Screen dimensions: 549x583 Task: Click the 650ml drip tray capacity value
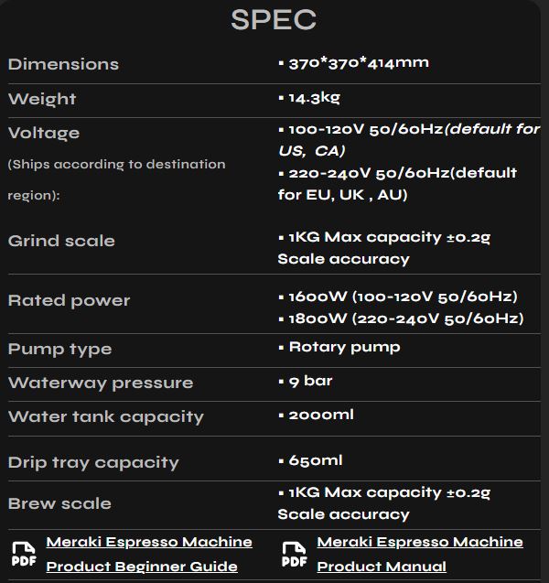(x=316, y=460)
